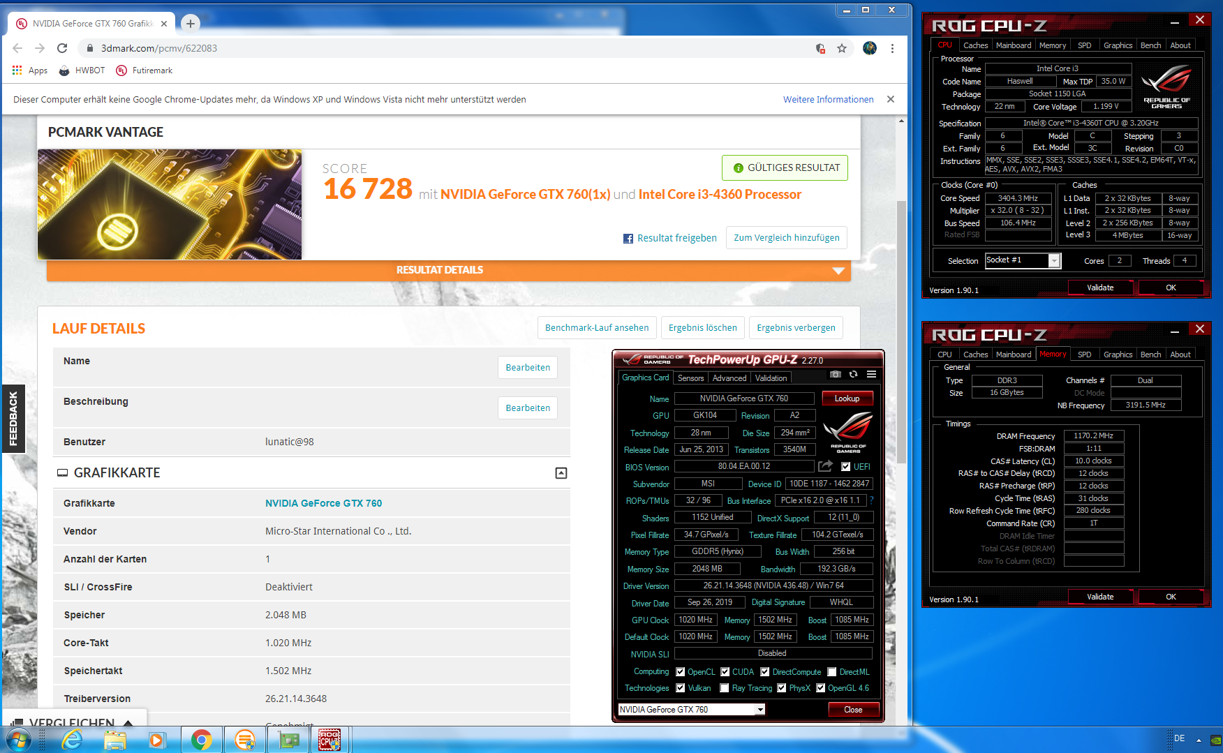Open SPD tab in upper CPU-Z window
The height and width of the screenshot is (753, 1223).
[x=1084, y=45]
